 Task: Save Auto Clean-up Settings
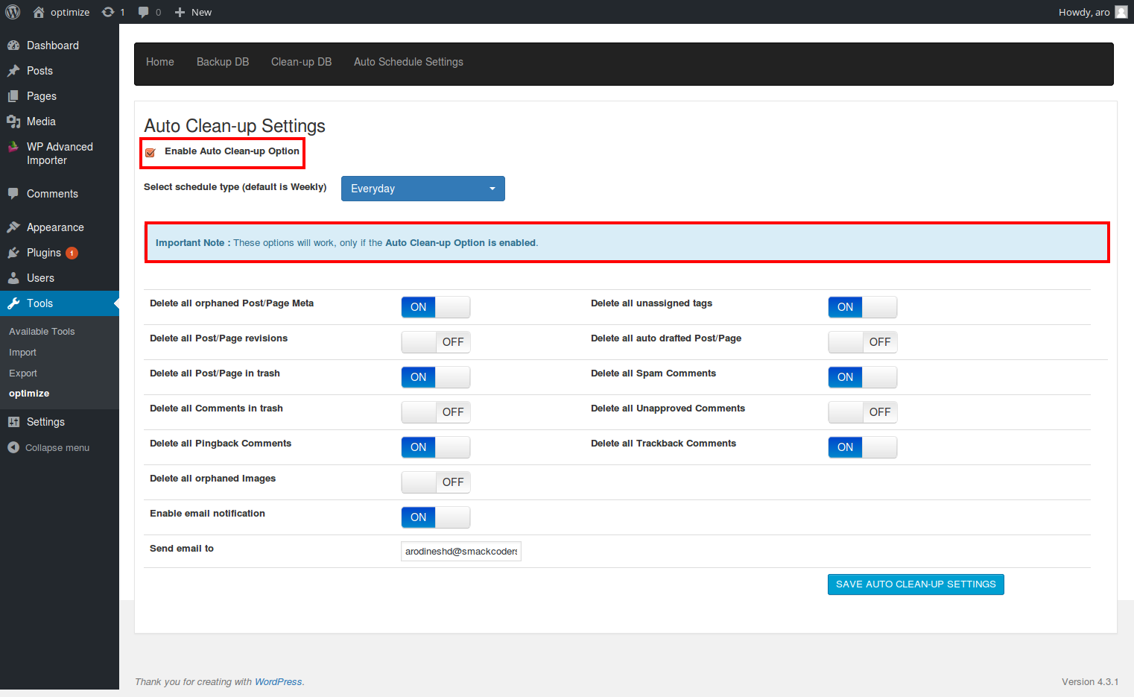click(916, 584)
